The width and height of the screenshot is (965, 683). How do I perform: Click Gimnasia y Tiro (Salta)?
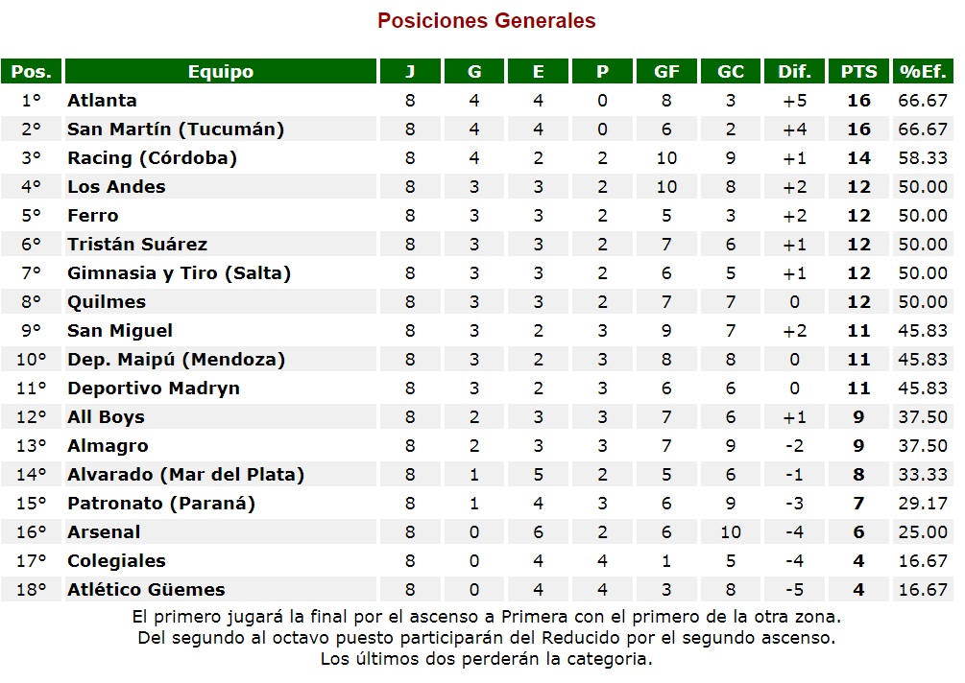(x=179, y=273)
